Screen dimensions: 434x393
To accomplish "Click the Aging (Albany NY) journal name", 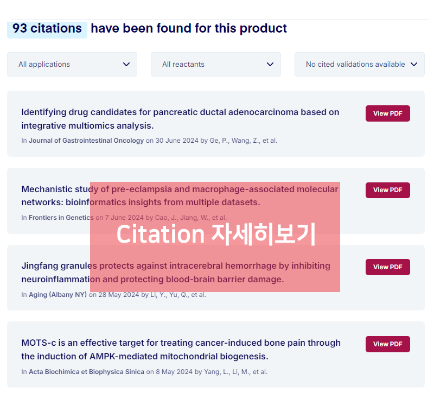I will click(58, 295).
